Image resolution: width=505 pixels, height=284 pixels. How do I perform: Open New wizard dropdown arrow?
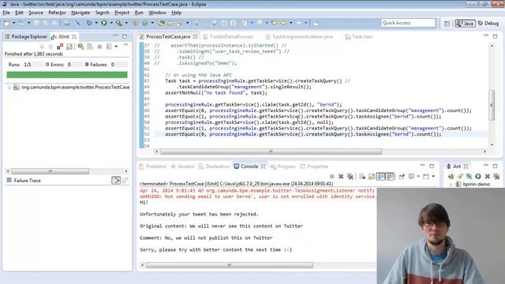[14, 23]
